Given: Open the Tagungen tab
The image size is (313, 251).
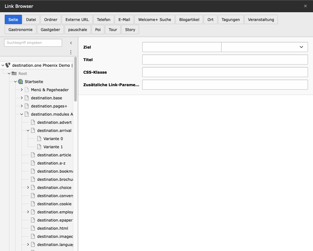Looking at the screenshot, I should [231, 19].
